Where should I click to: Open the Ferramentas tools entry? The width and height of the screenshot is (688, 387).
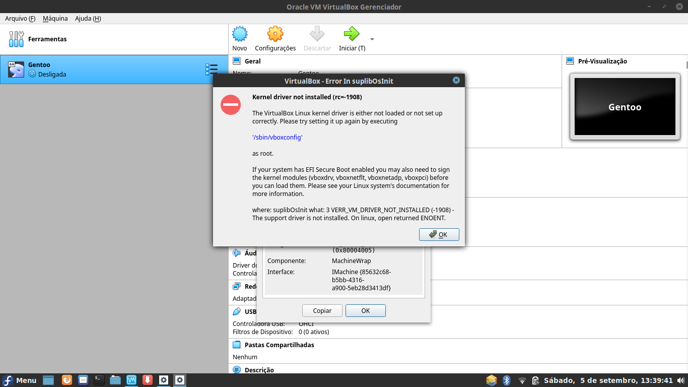pyautogui.click(x=114, y=39)
